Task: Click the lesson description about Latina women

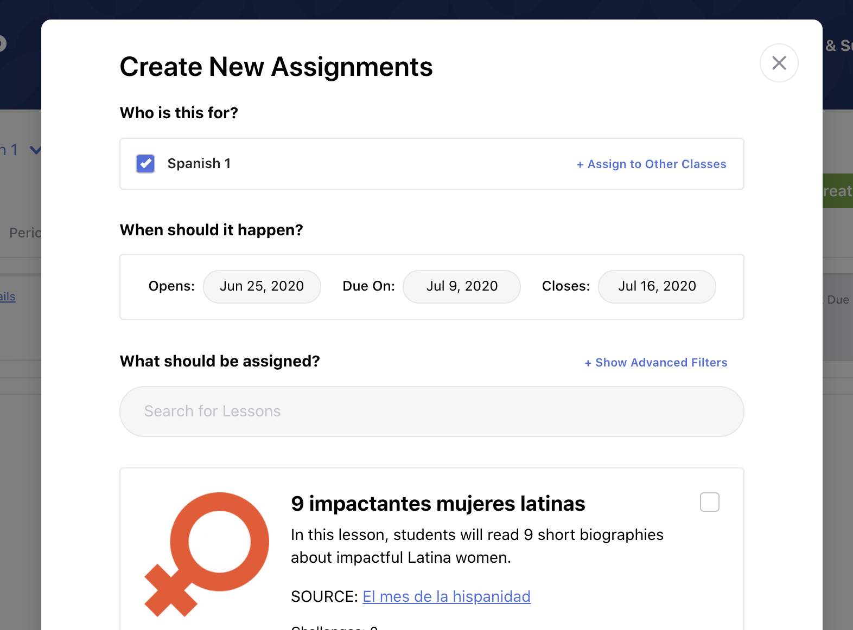Action: [x=477, y=546]
